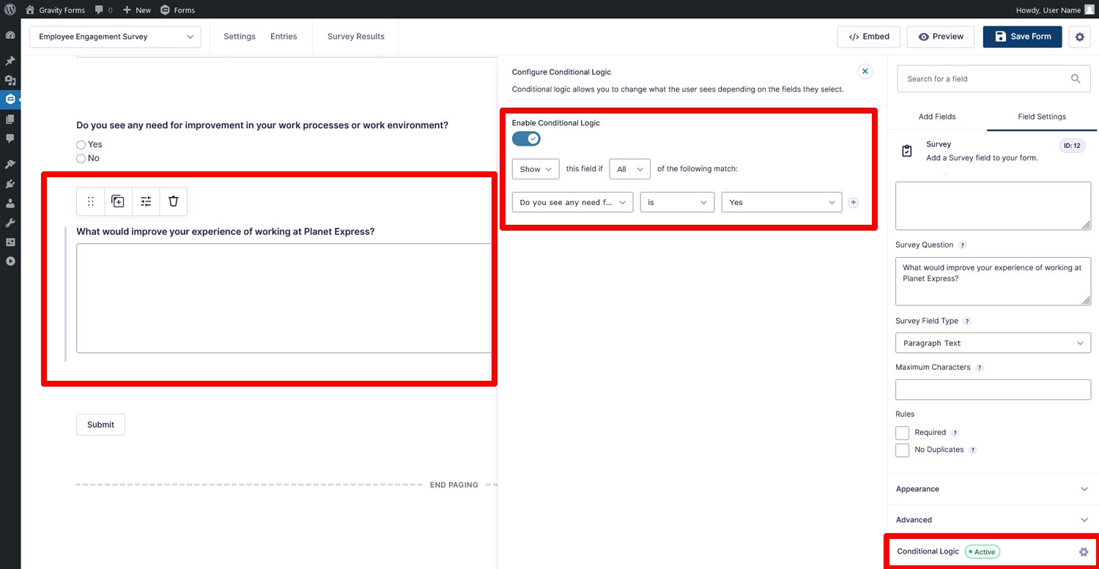The image size is (1099, 569).
Task: Open the Entries menu item
Action: point(284,37)
